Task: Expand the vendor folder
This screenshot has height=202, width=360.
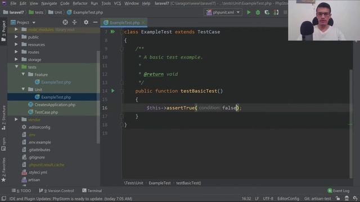Action: coord(16,120)
